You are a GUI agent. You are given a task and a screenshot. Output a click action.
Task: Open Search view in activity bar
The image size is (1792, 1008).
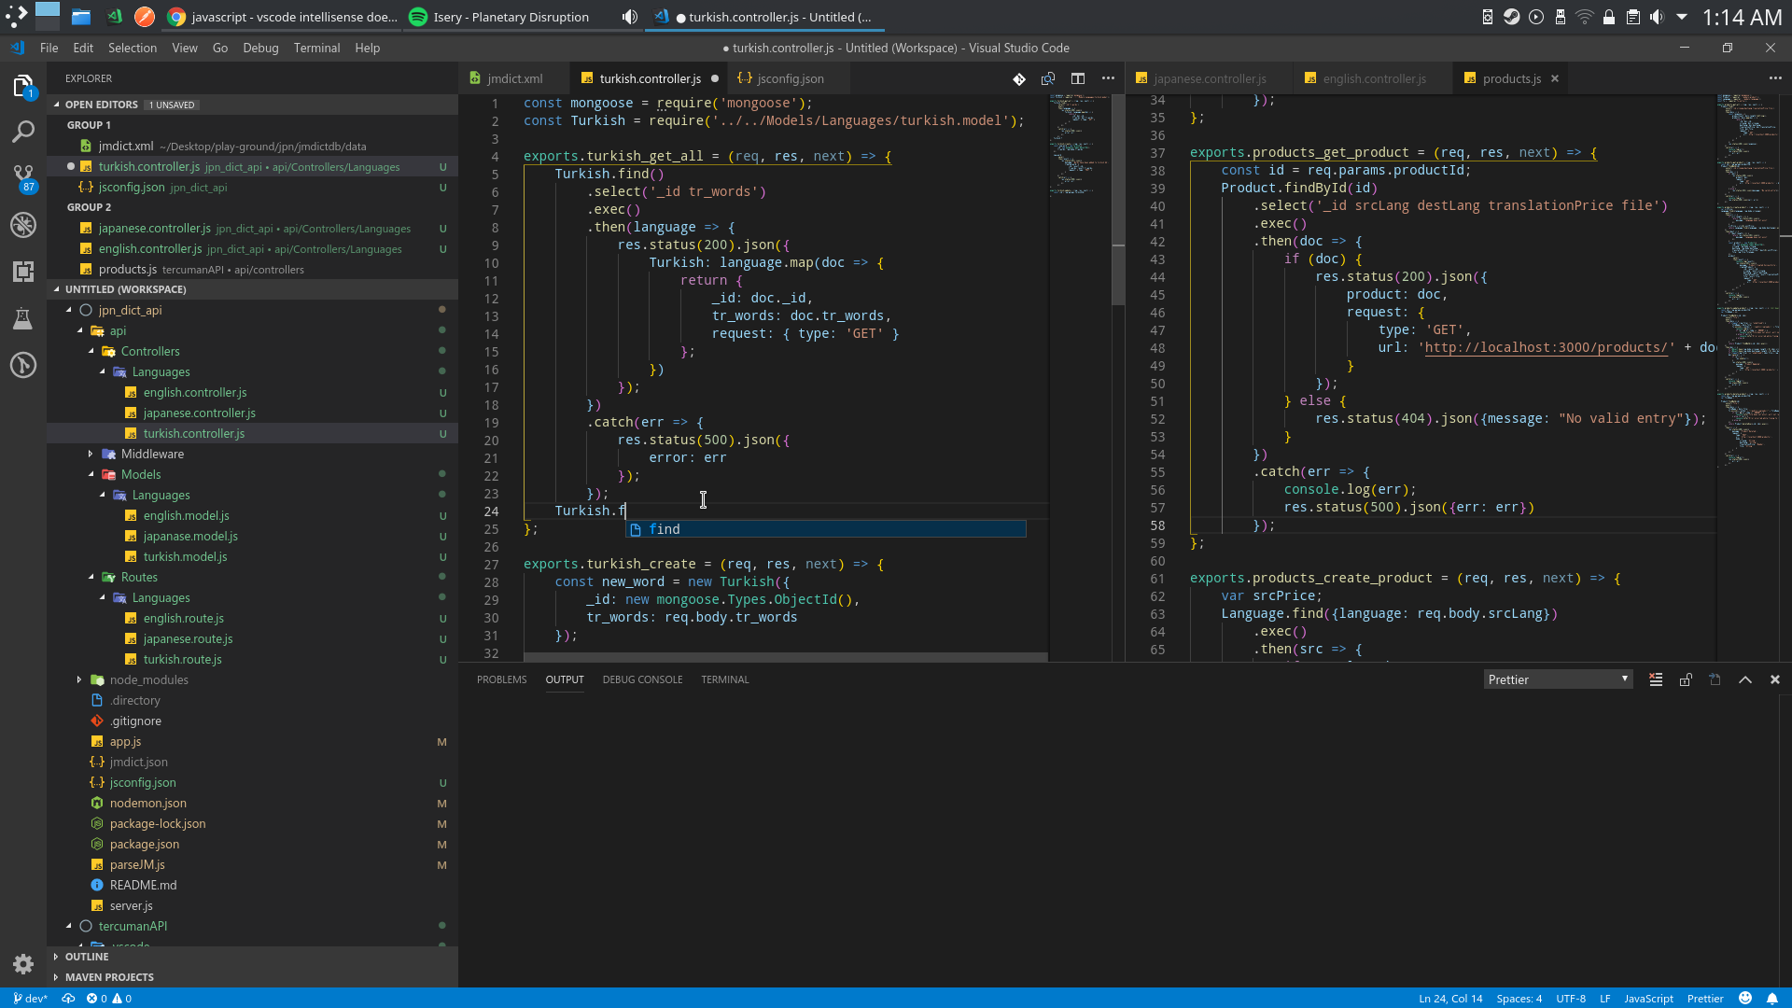(23, 131)
